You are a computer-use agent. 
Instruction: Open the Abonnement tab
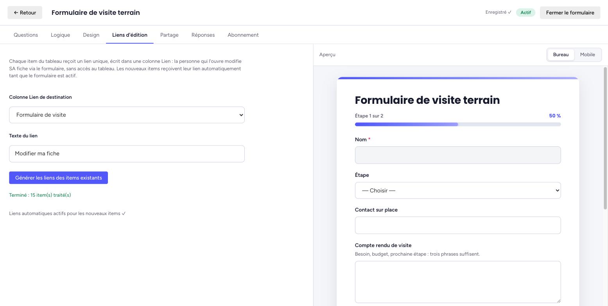[x=243, y=35]
